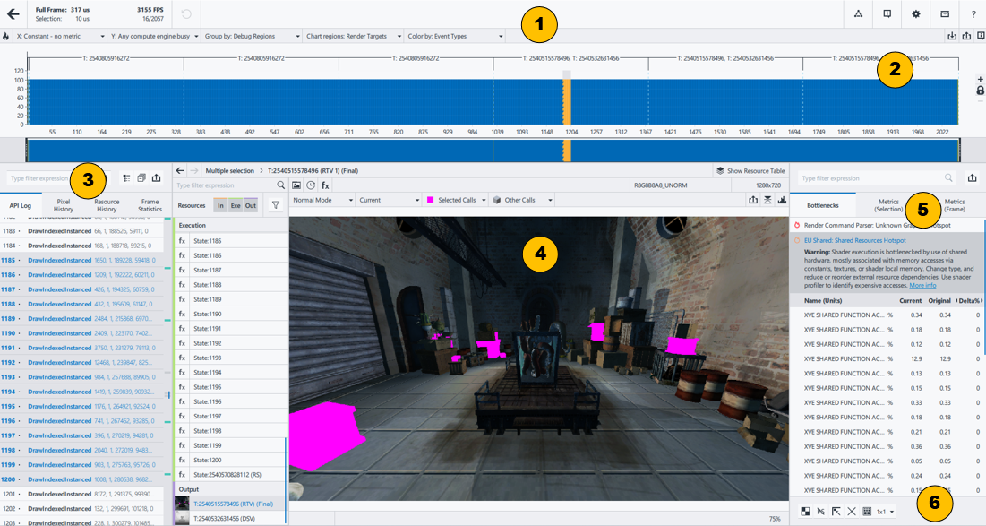Expand the 'Normal Mode' dropdown
This screenshot has height=526, width=986.
point(322,200)
